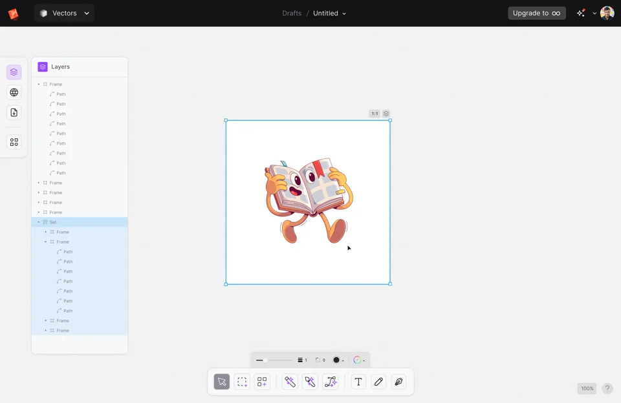The width and height of the screenshot is (621, 403).
Task: Select the pencil drawing tool
Action: click(378, 382)
